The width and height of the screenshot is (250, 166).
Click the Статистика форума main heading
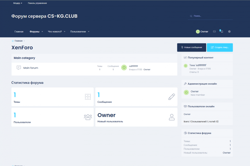click(27, 83)
